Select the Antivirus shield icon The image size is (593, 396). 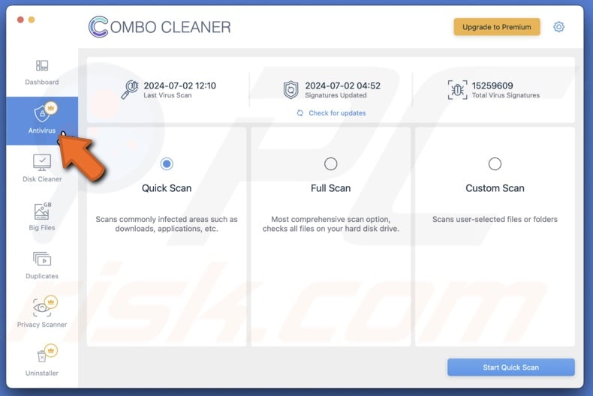tap(41, 114)
